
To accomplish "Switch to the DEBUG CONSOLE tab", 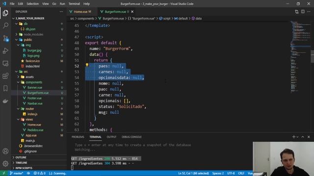I will pyautogui.click(x=131, y=137).
